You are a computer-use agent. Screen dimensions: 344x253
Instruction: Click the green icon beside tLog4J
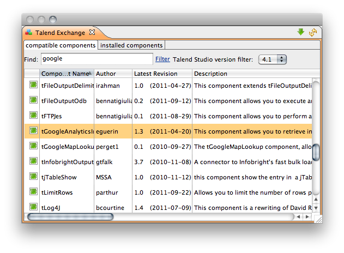[33, 207]
